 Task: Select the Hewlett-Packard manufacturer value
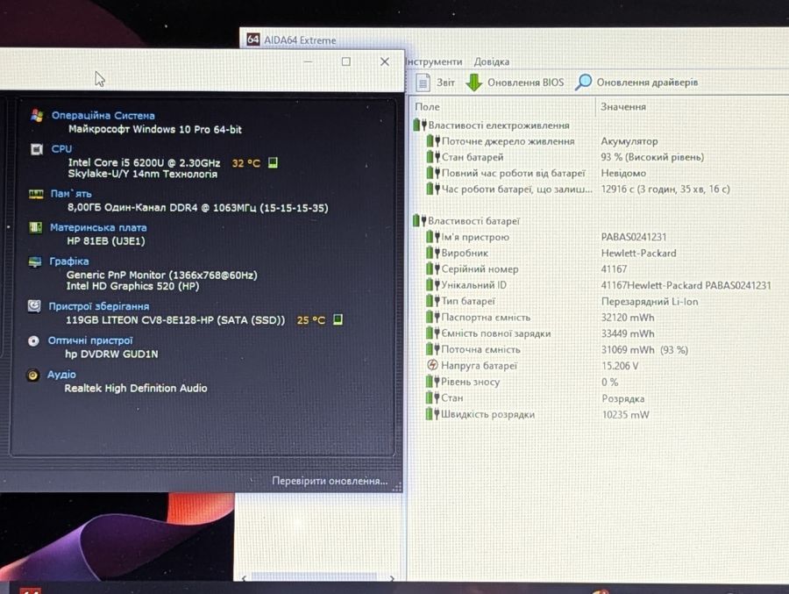pyautogui.click(x=638, y=253)
